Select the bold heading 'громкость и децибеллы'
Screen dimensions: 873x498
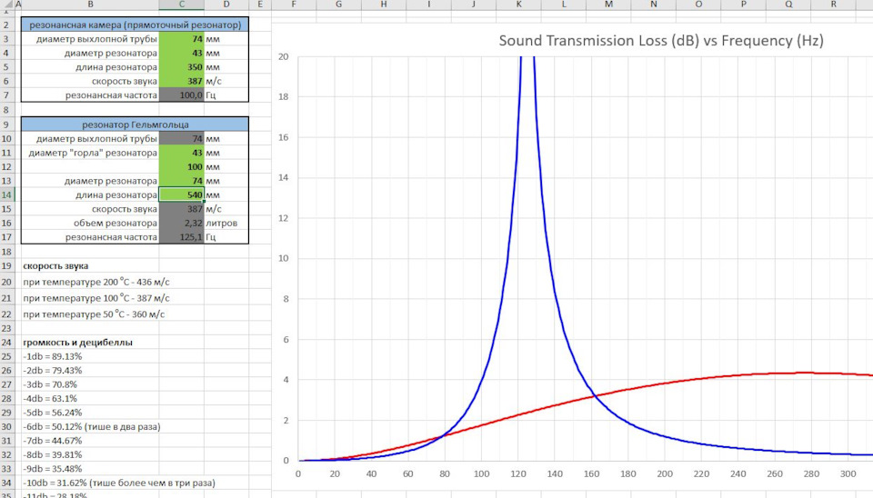[78, 343]
